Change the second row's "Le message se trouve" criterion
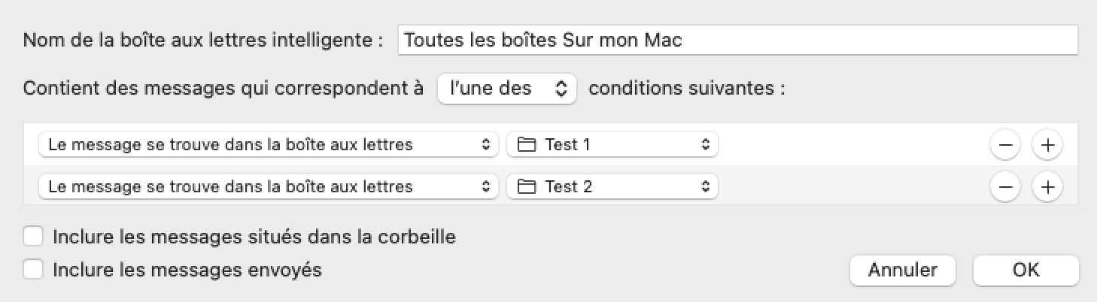The width and height of the screenshot is (1097, 302). pos(268,186)
